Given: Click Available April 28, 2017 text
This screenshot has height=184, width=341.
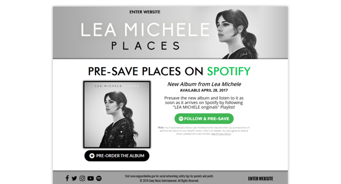Looking at the screenshot, I should tap(204, 90).
